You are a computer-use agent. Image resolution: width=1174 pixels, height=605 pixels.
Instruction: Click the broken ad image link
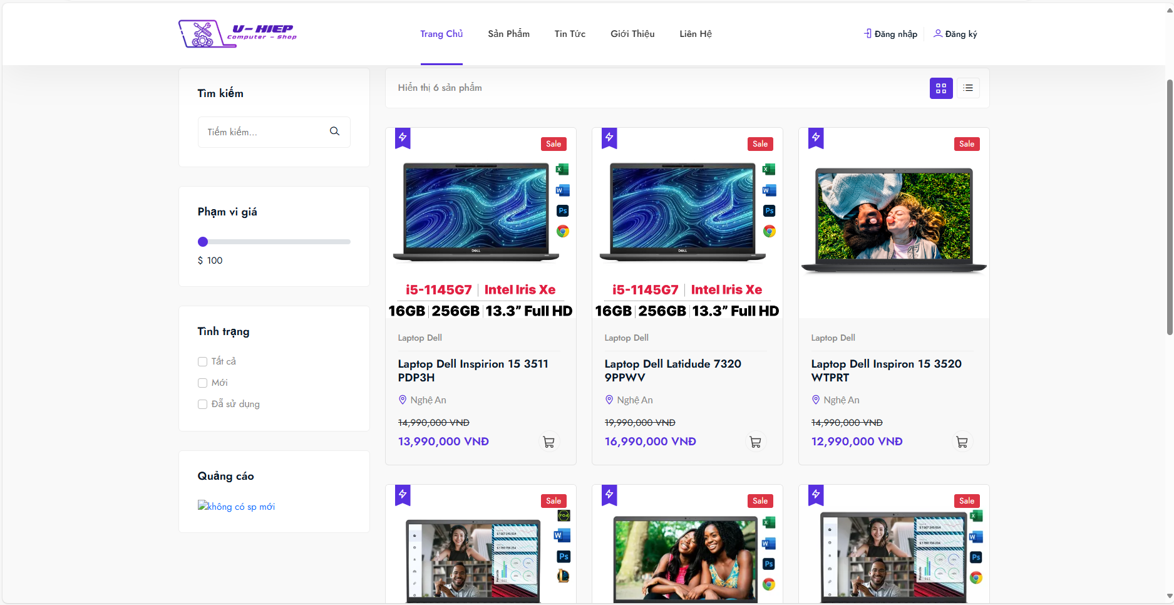pyautogui.click(x=236, y=506)
